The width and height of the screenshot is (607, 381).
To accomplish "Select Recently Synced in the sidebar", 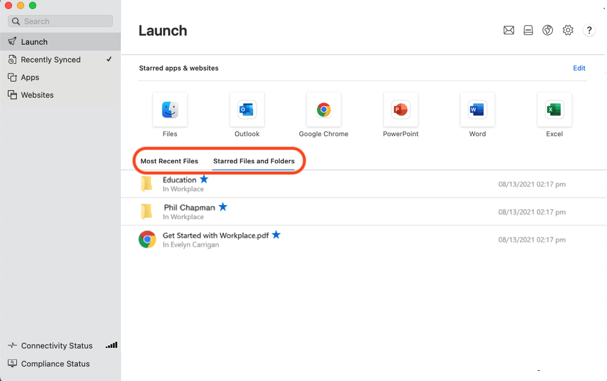I will coord(51,60).
